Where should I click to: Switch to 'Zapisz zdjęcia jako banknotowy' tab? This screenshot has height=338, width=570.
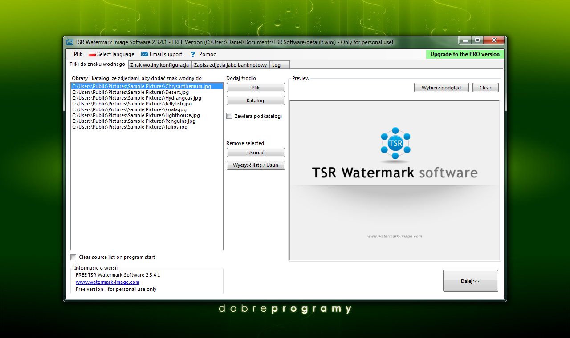[230, 64]
